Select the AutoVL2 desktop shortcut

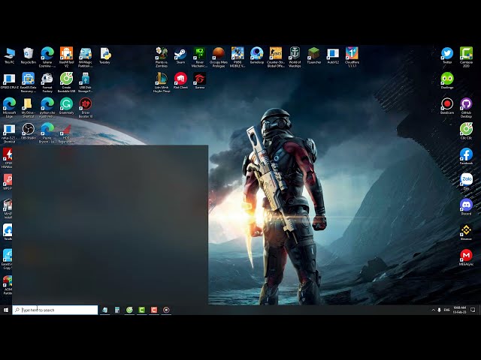pos(333,56)
